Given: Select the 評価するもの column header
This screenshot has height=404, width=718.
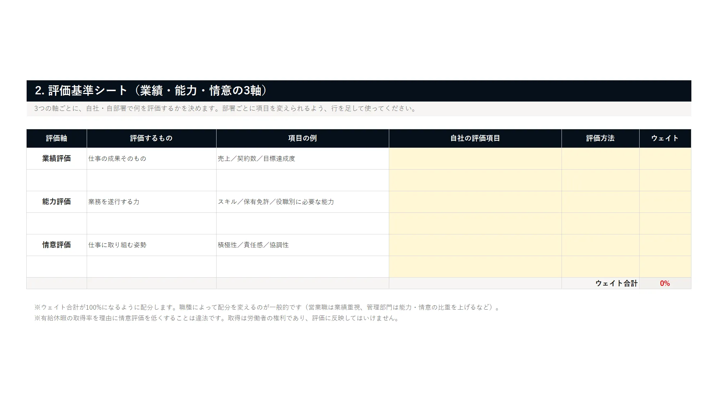Looking at the screenshot, I should 151,138.
